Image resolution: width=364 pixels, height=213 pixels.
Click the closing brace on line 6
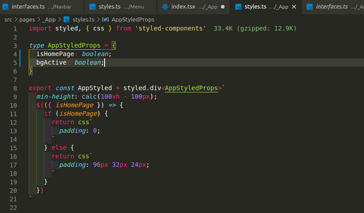coord(31,71)
